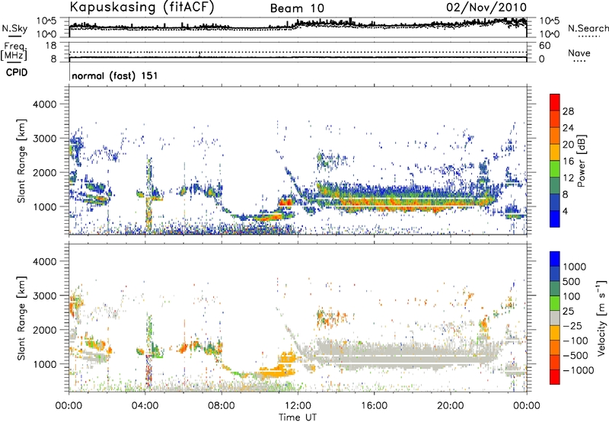The height and width of the screenshot is (422, 609).
Task: Click the 'Freq. [MHz]' axis label
Action: pyautogui.click(x=14, y=52)
